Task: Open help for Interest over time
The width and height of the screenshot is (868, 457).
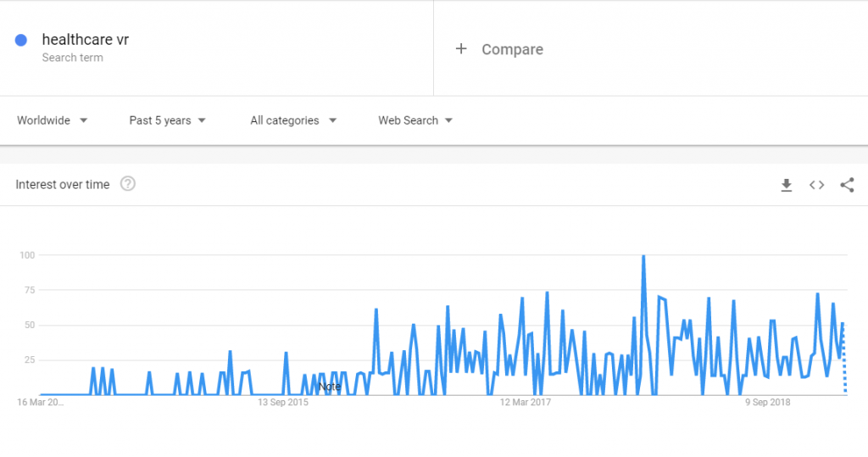Action: click(x=128, y=184)
